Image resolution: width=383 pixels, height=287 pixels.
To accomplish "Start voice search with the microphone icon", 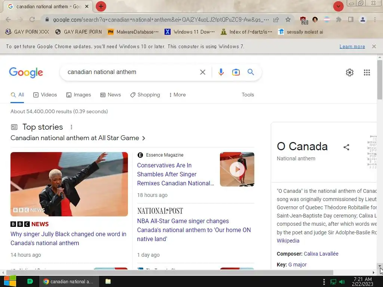I will point(221,72).
